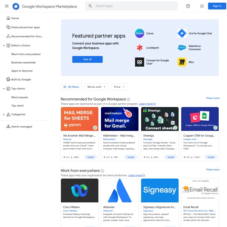Screen dimensions: 227x227
Task: Open the Mailmeteor Mail merge for Gmail thumbnail
Action: coord(120,119)
